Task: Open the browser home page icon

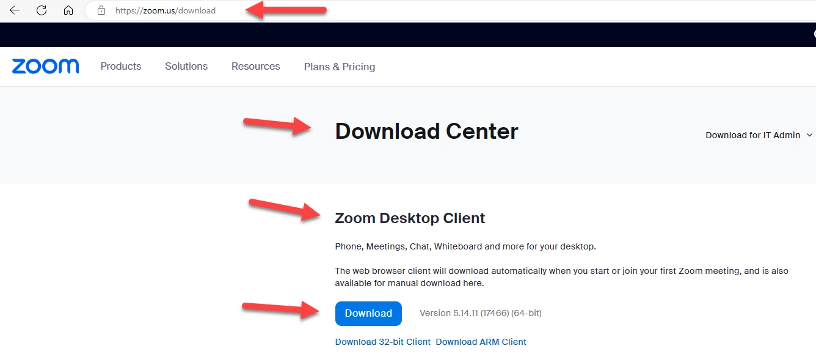Action: pos(68,10)
